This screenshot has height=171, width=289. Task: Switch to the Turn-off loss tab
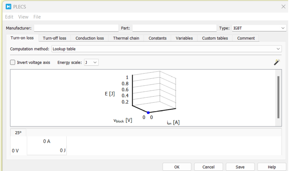(55, 38)
